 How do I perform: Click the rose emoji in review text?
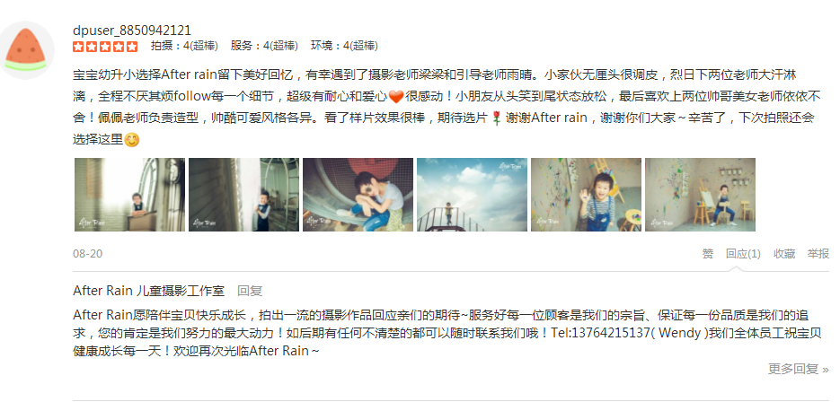tap(496, 118)
